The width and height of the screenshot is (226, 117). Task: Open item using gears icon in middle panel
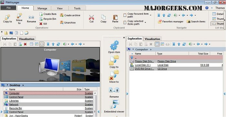(114, 45)
